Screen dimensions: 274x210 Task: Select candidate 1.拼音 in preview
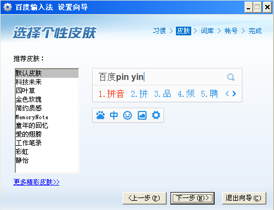(111, 94)
